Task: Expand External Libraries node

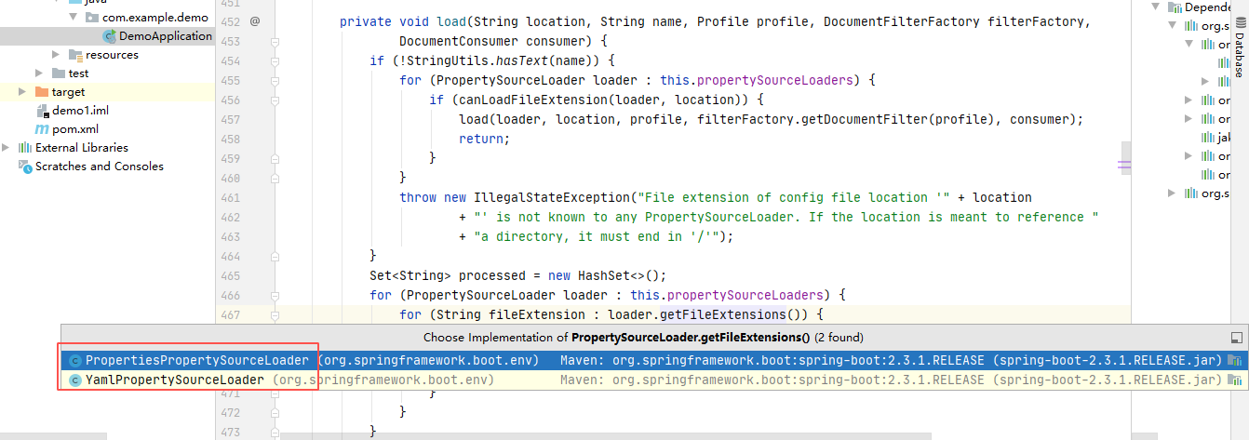Action: click(x=7, y=148)
